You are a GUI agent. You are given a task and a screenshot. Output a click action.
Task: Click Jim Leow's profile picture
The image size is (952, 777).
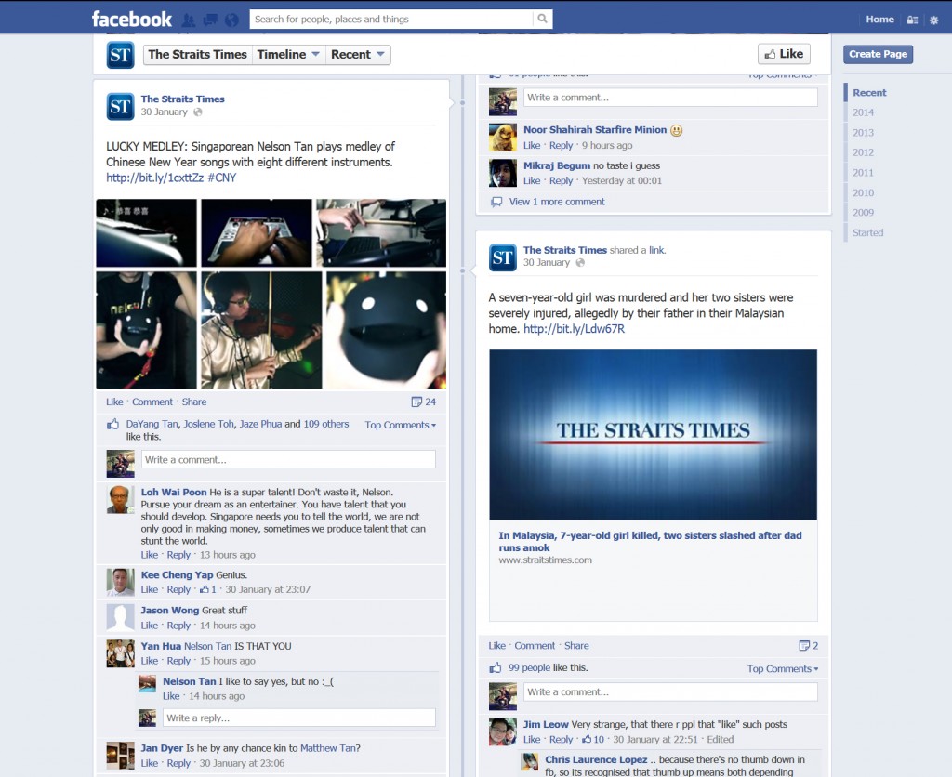coord(503,731)
